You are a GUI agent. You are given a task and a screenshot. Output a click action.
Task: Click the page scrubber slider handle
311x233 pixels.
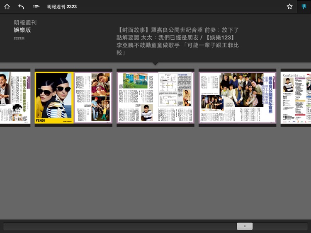(x=245, y=226)
